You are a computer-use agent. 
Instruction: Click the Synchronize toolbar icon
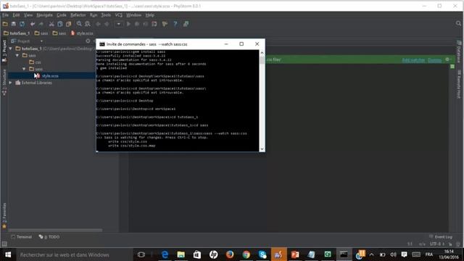click(22, 24)
